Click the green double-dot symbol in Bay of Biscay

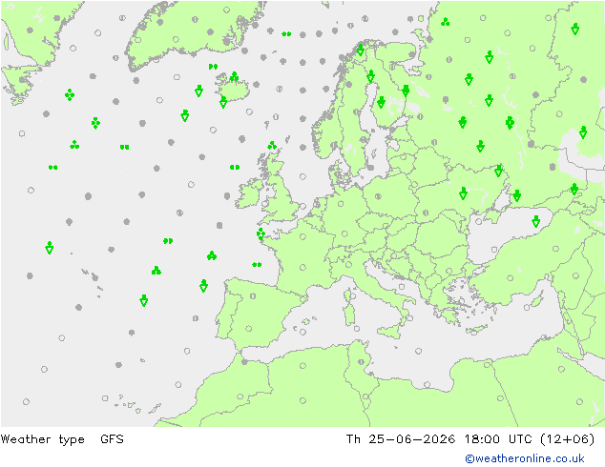click(x=257, y=264)
